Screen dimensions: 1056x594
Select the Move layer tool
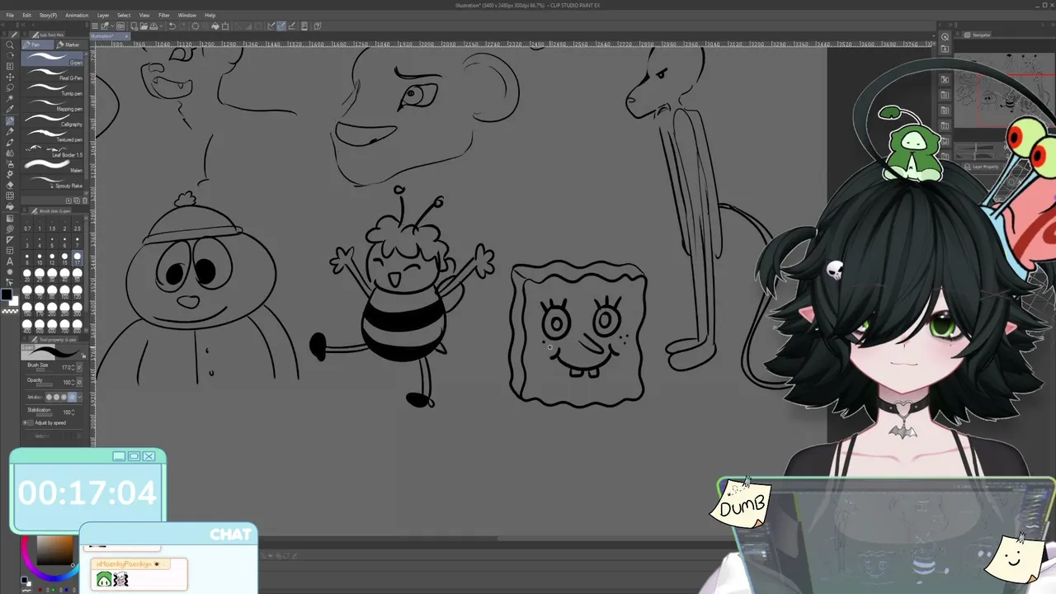coord(10,77)
